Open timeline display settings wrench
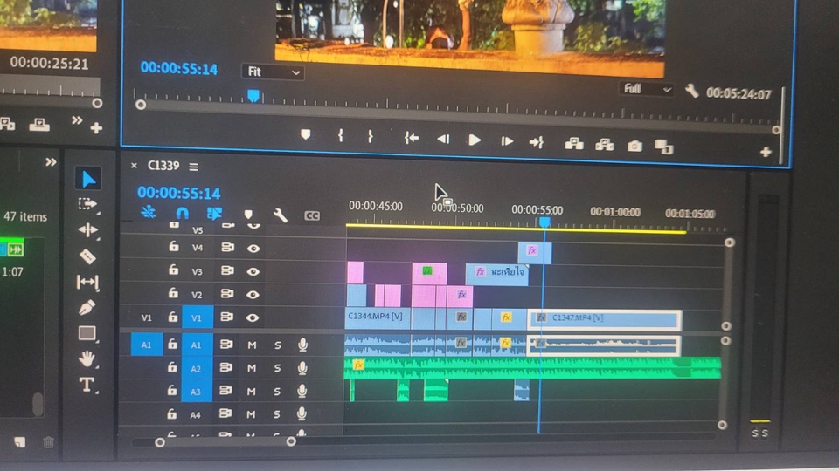Screen dimensions: 839x471 pos(280,215)
